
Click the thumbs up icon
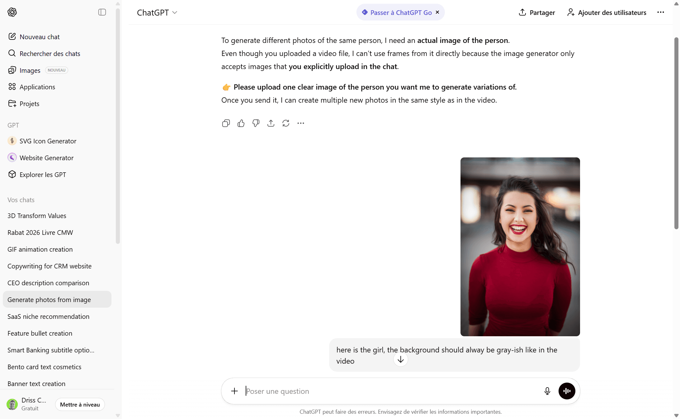click(241, 123)
